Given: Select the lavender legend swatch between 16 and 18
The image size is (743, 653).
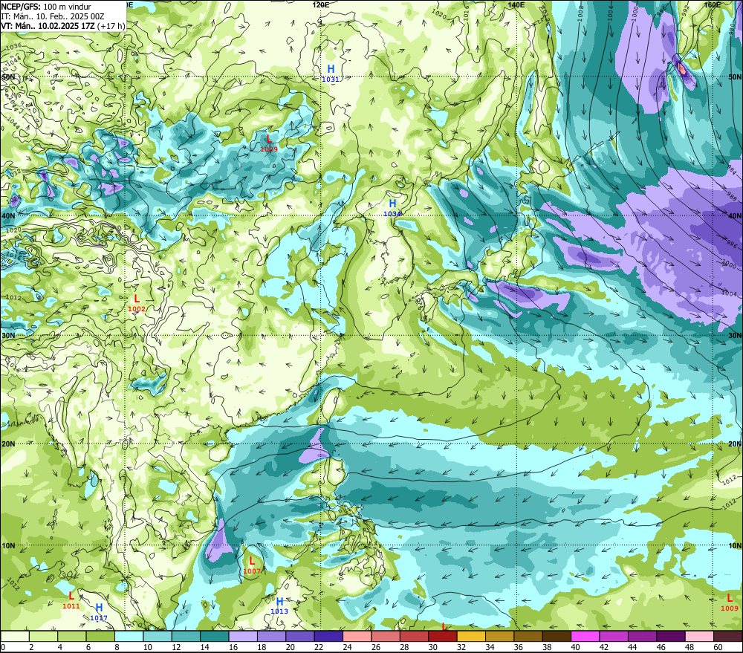Looking at the screenshot, I should [x=243, y=636].
